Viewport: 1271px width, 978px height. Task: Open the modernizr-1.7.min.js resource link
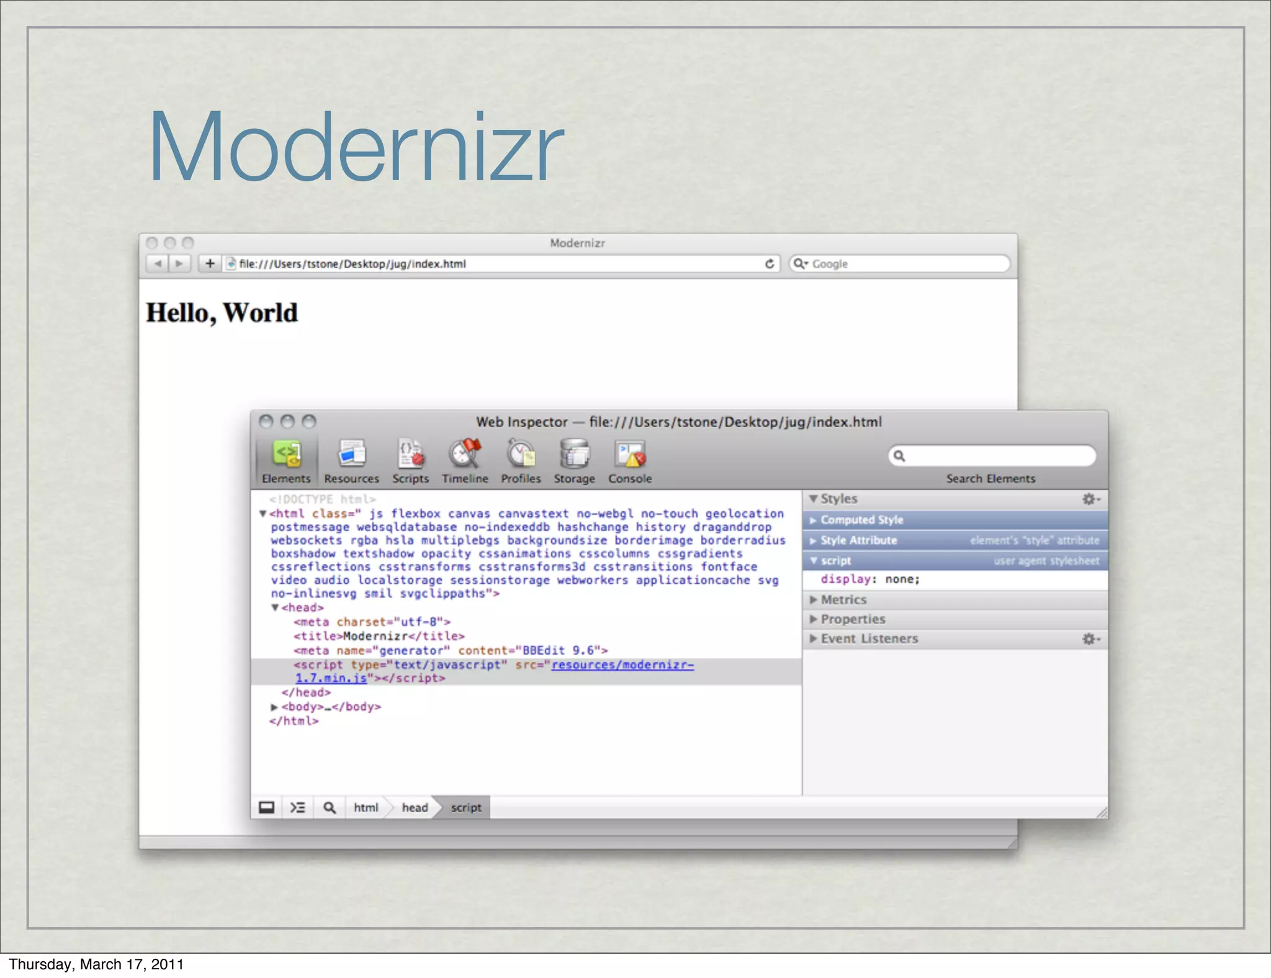(622, 665)
